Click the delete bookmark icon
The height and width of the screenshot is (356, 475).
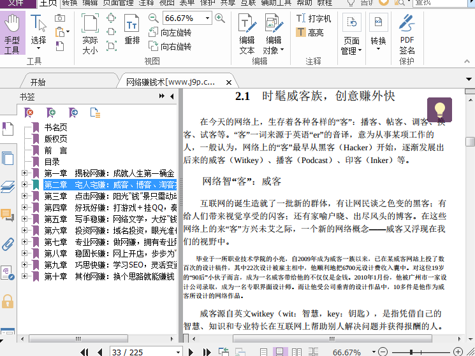point(29,113)
